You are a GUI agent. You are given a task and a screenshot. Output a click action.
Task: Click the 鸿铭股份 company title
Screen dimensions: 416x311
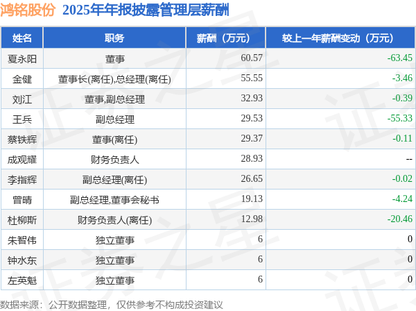pos(28,10)
